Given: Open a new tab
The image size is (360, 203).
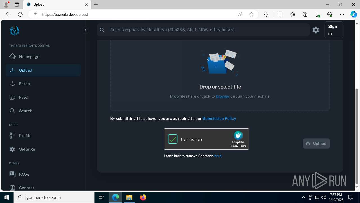Looking at the screenshot, I should (96, 5).
